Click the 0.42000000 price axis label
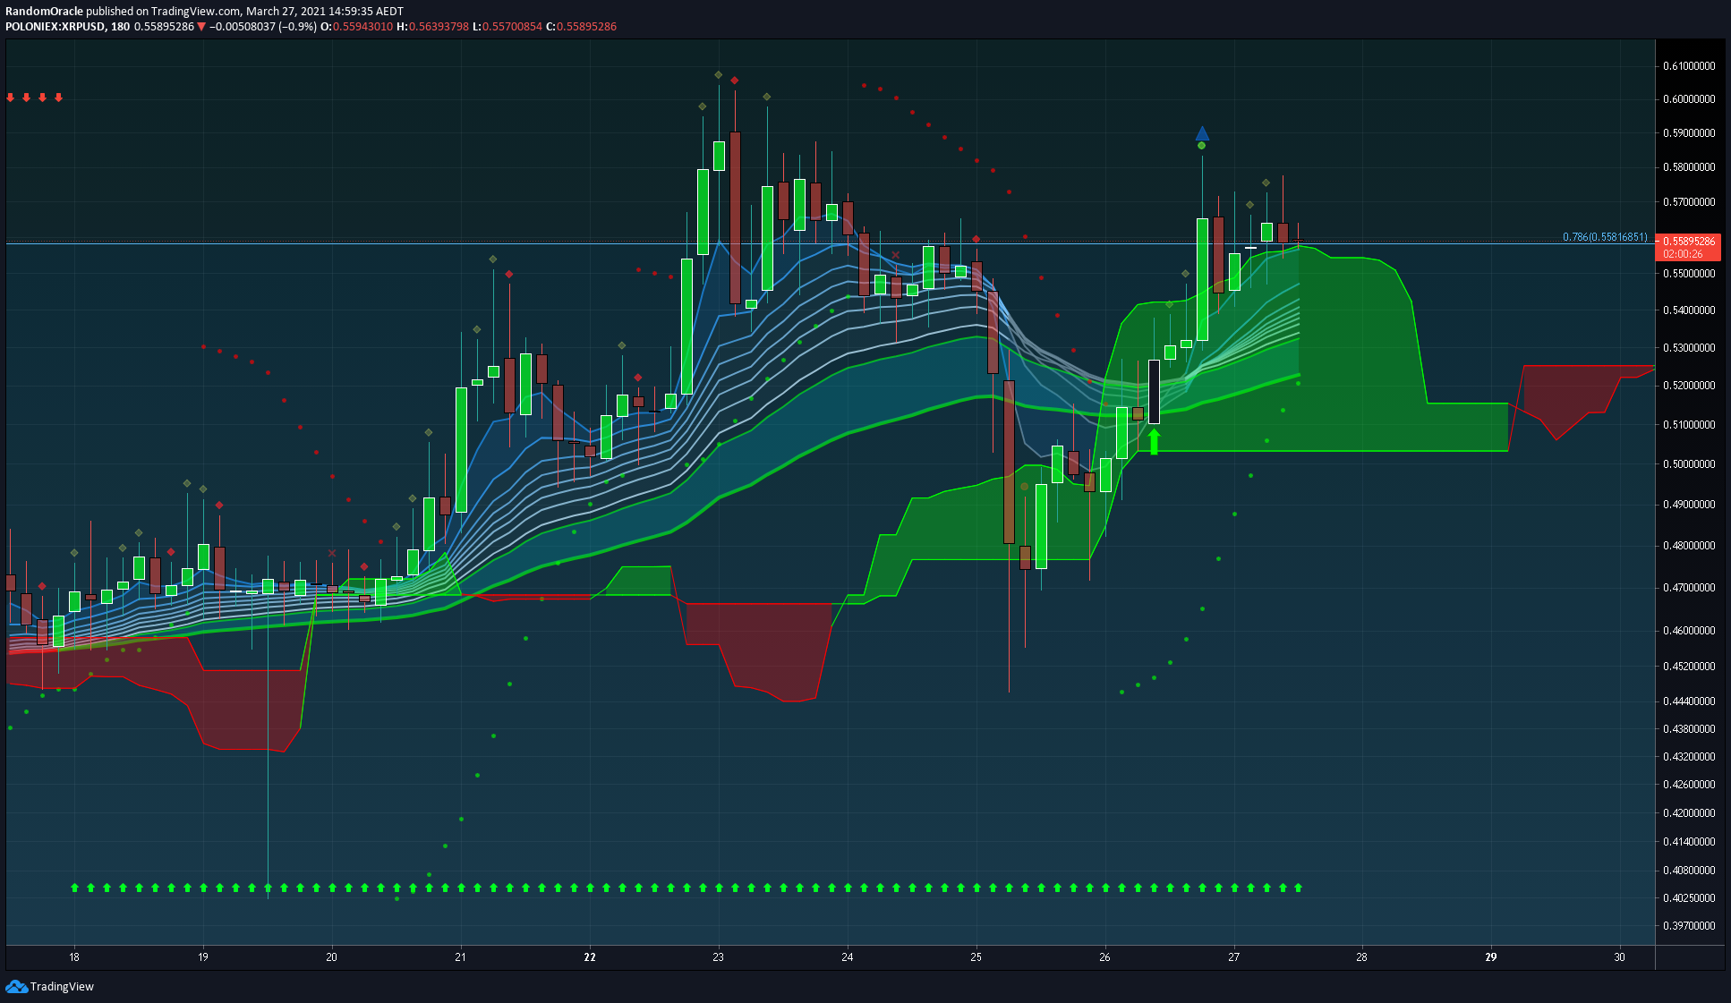1731x1003 pixels. [1689, 813]
